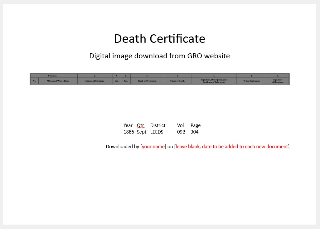320x229 pixels.
Task: Select the "Cause of Death." header cell
Action: [x=177, y=81]
